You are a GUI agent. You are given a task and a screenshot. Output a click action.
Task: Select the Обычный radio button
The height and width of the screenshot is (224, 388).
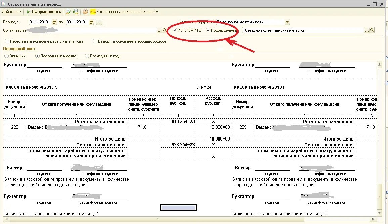6,56
